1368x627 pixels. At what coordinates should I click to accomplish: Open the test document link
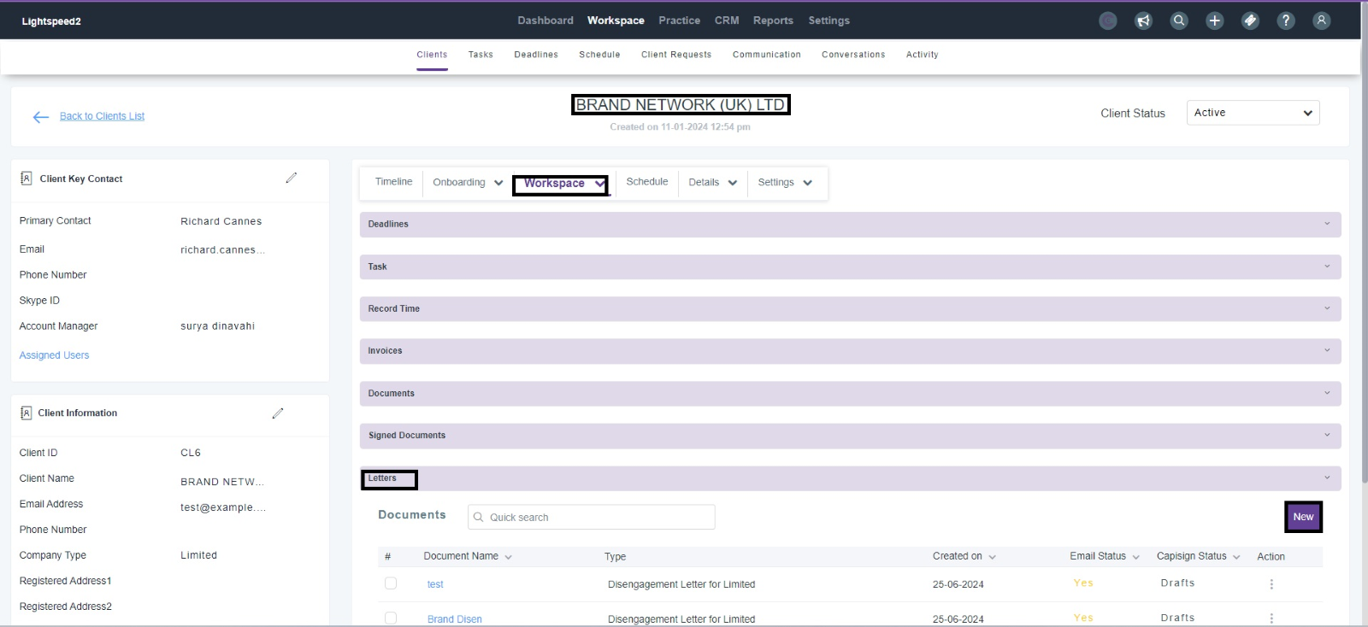click(x=435, y=584)
